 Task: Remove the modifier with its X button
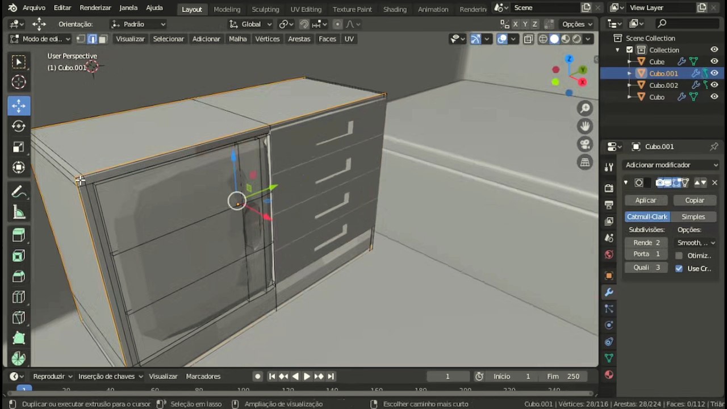pyautogui.click(x=715, y=183)
